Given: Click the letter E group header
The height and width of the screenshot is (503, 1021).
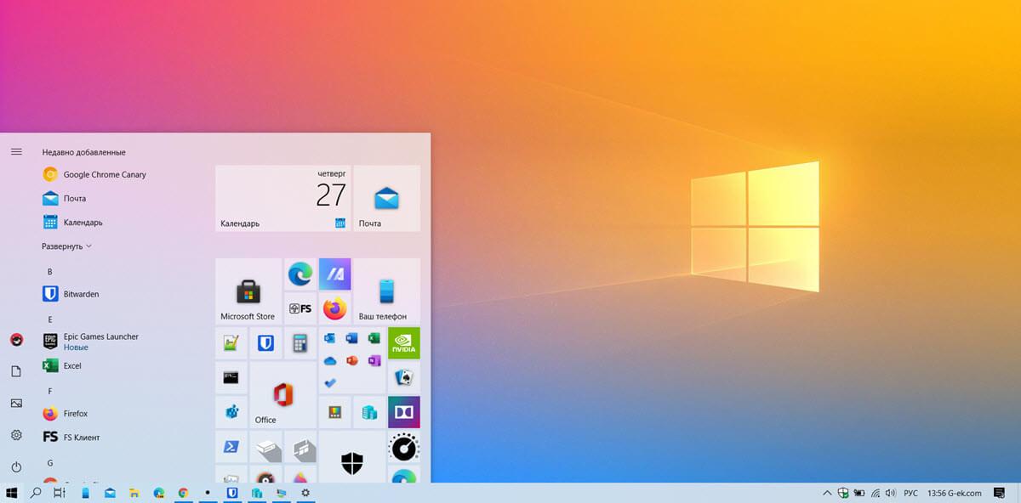Looking at the screenshot, I should pyautogui.click(x=50, y=319).
